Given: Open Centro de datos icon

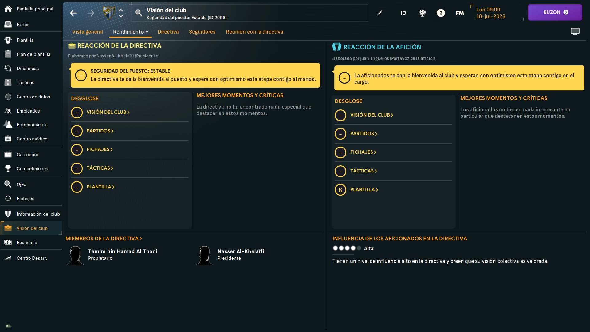Looking at the screenshot, I should point(8,97).
